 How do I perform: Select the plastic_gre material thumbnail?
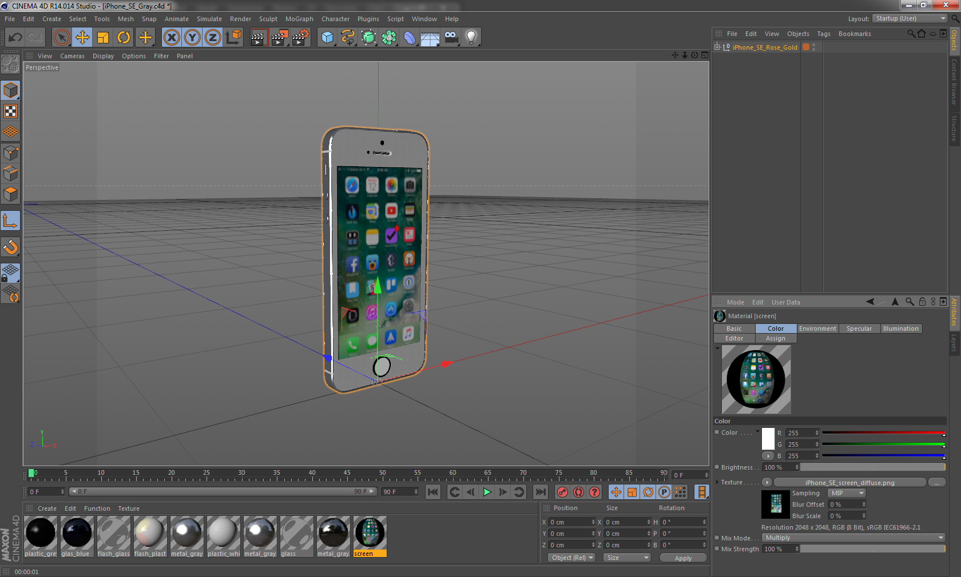click(x=41, y=536)
